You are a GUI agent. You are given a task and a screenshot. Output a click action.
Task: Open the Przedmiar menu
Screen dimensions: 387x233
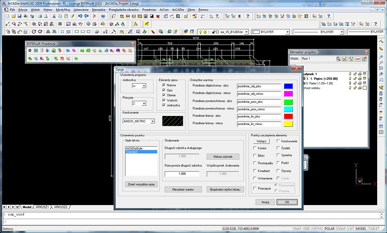pos(149,10)
